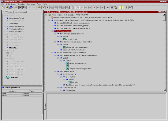The width and height of the screenshot is (168, 121).
Task: Open the Grammar menu
Action: [x=31, y=4]
